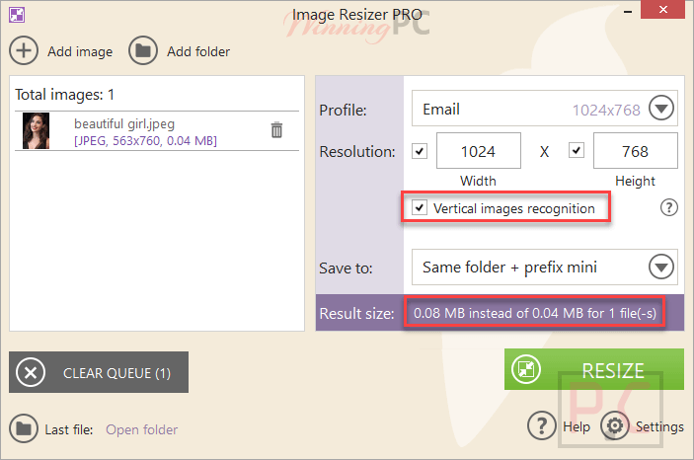This screenshot has height=460, width=694.
Task: Click the result size 0.08 MB text
Action: pyautogui.click(x=535, y=313)
